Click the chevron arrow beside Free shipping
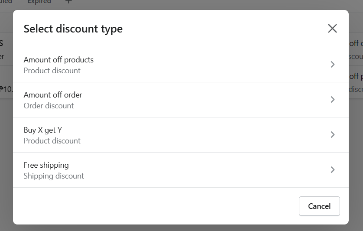363x231 pixels. 332,170
